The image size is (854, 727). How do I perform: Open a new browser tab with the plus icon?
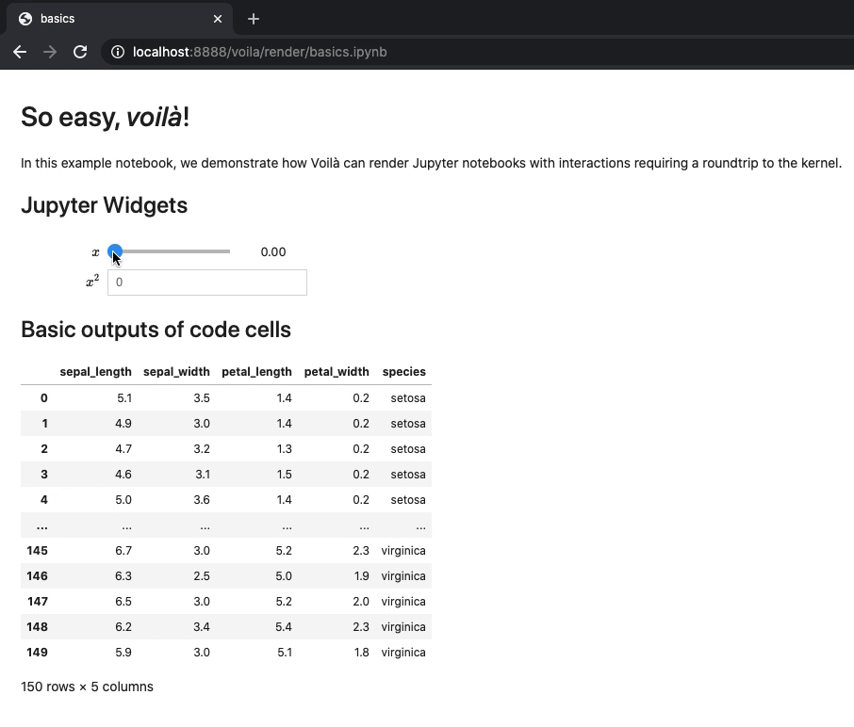click(x=252, y=18)
